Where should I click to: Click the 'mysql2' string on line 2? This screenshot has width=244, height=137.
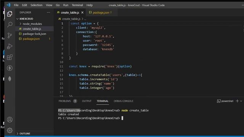click(x=97, y=28)
